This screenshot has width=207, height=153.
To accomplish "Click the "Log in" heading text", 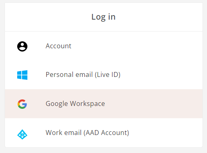I will click(103, 17).
